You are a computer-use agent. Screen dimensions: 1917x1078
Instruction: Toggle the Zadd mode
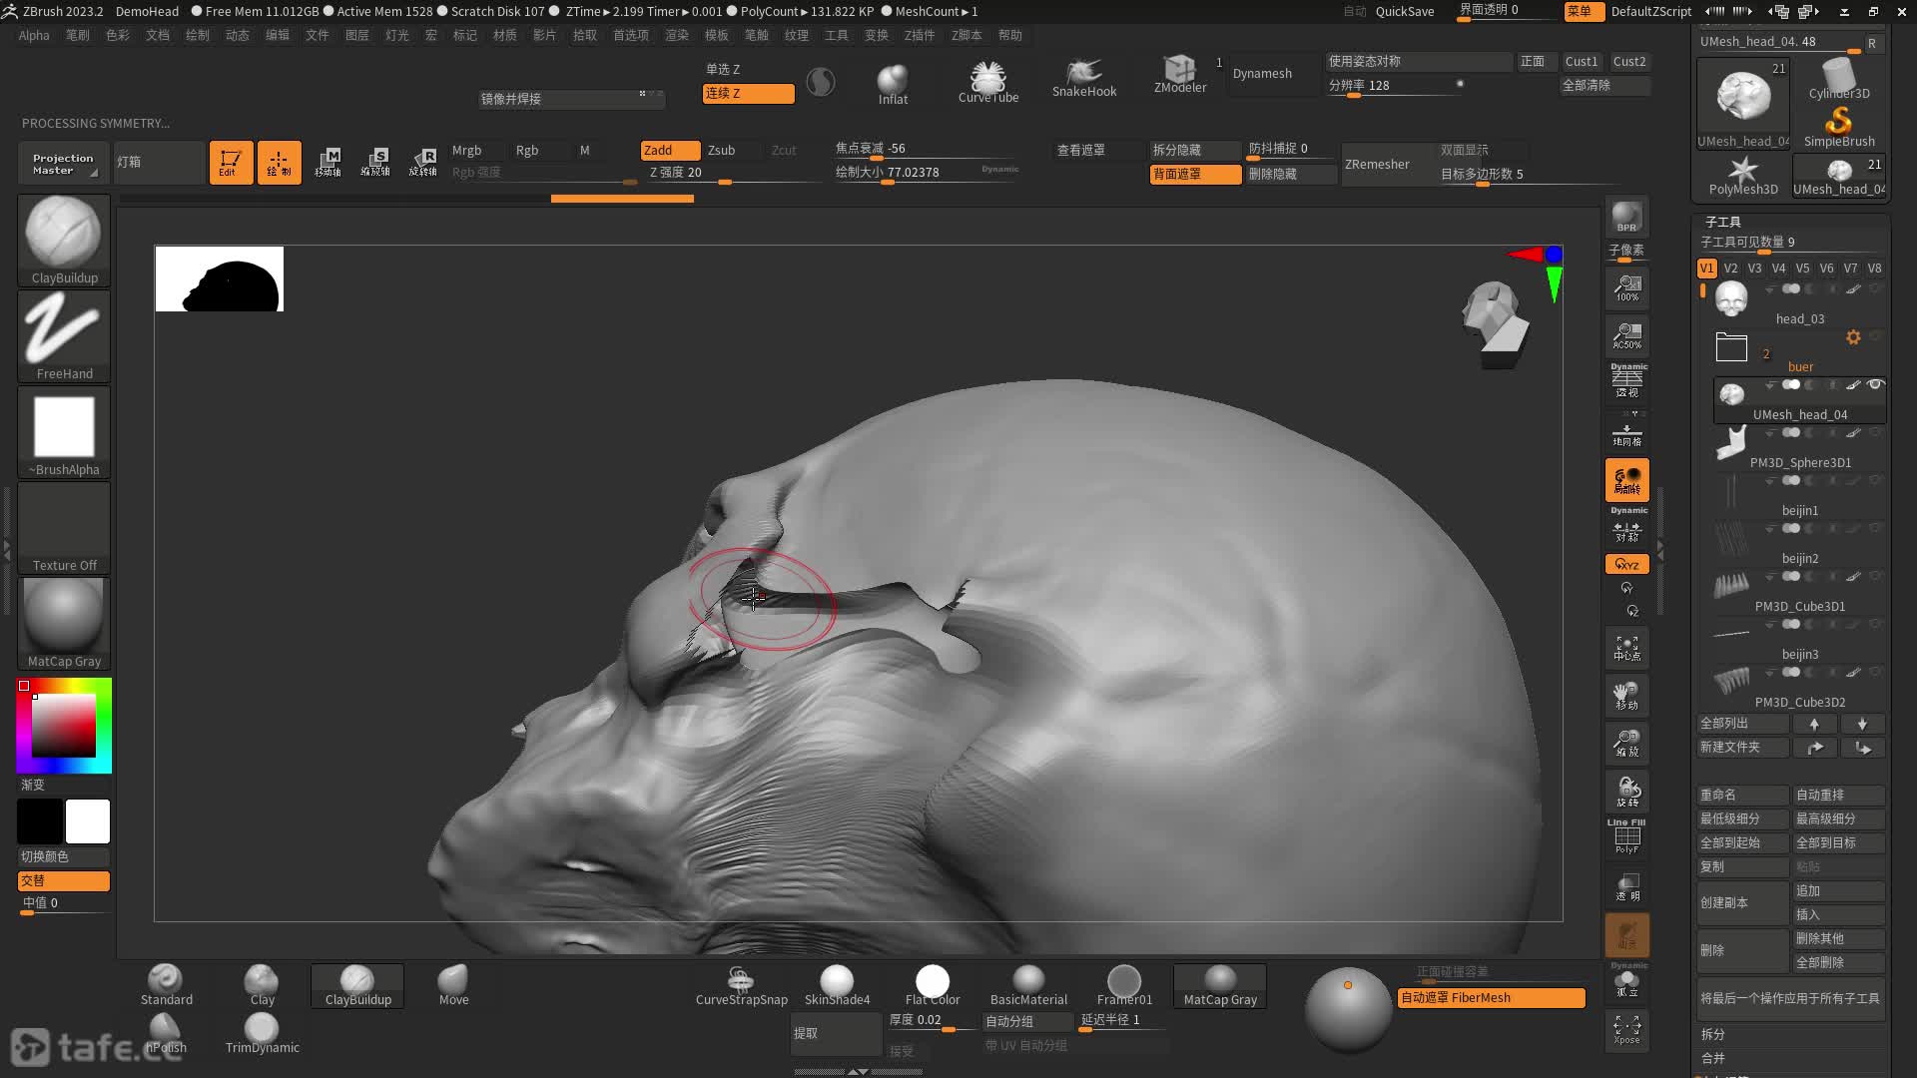tap(670, 150)
